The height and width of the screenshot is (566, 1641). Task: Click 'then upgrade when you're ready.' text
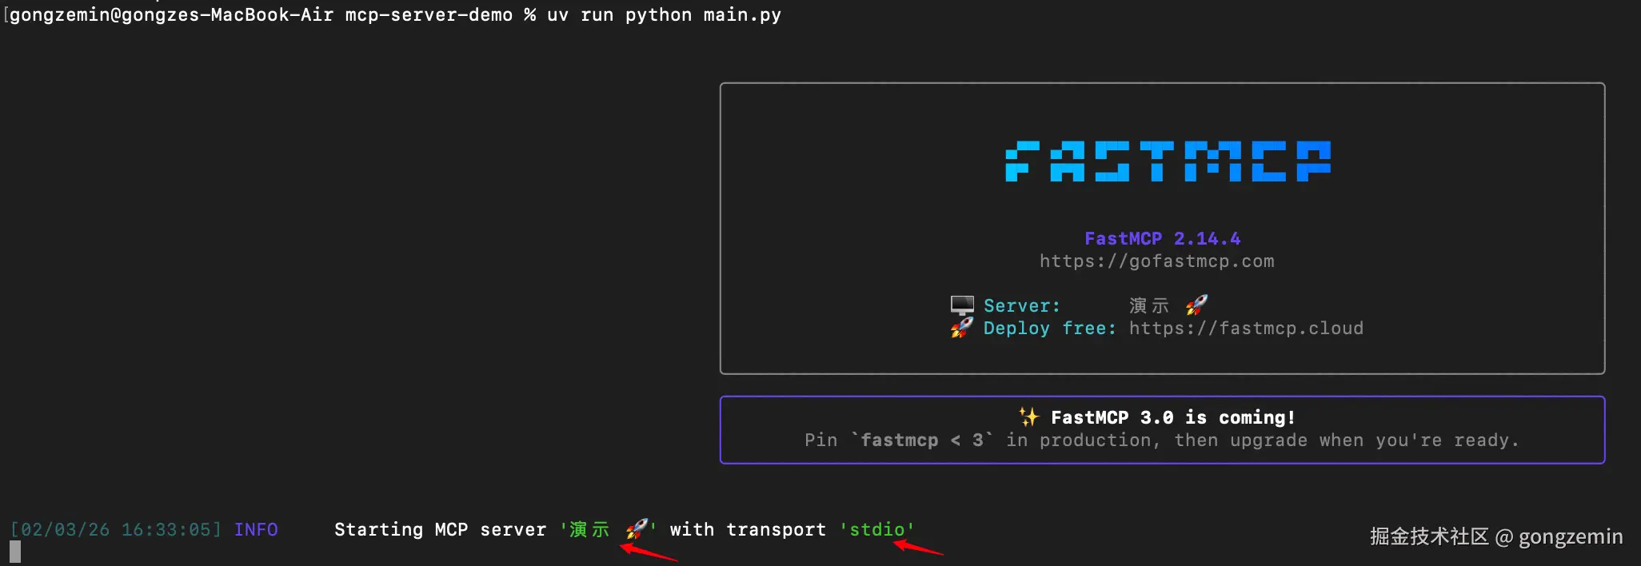tap(1346, 440)
